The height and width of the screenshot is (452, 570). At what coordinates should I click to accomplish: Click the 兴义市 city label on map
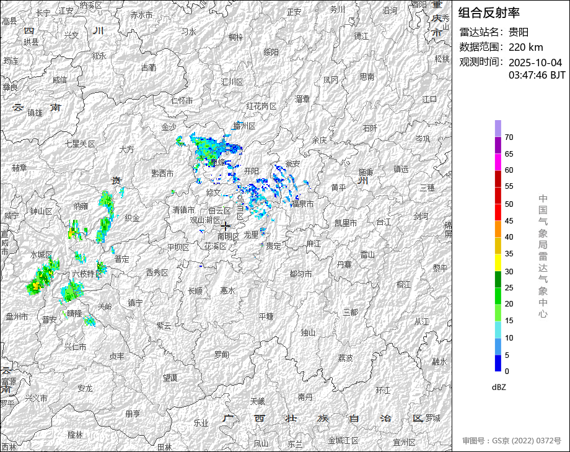click(x=36, y=398)
